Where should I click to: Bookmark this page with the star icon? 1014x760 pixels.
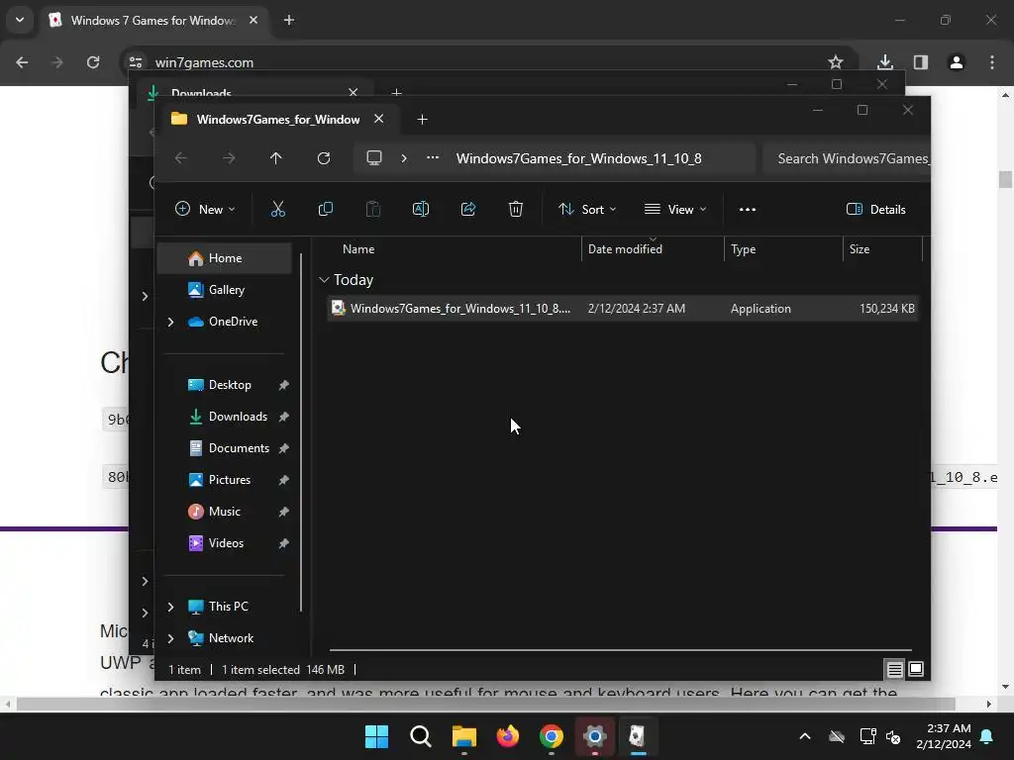pos(836,62)
